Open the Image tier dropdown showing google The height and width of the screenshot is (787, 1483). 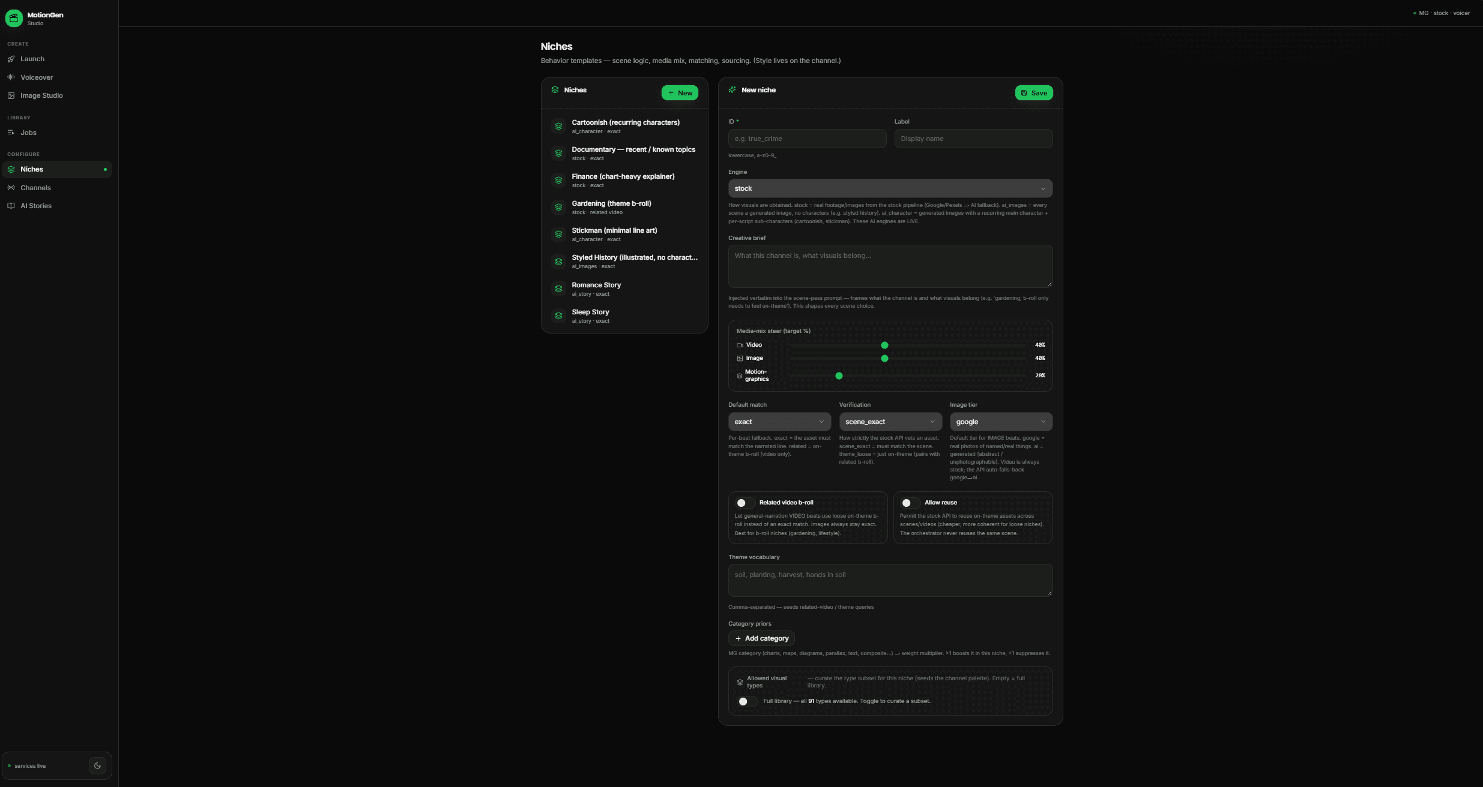point(1001,422)
